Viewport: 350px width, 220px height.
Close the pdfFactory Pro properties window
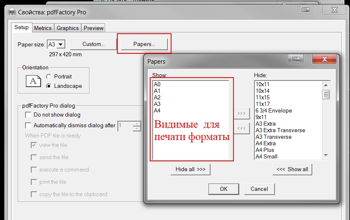coord(334,10)
